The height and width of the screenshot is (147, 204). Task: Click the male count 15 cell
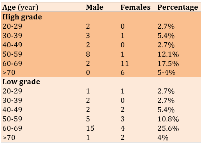coord(90,128)
